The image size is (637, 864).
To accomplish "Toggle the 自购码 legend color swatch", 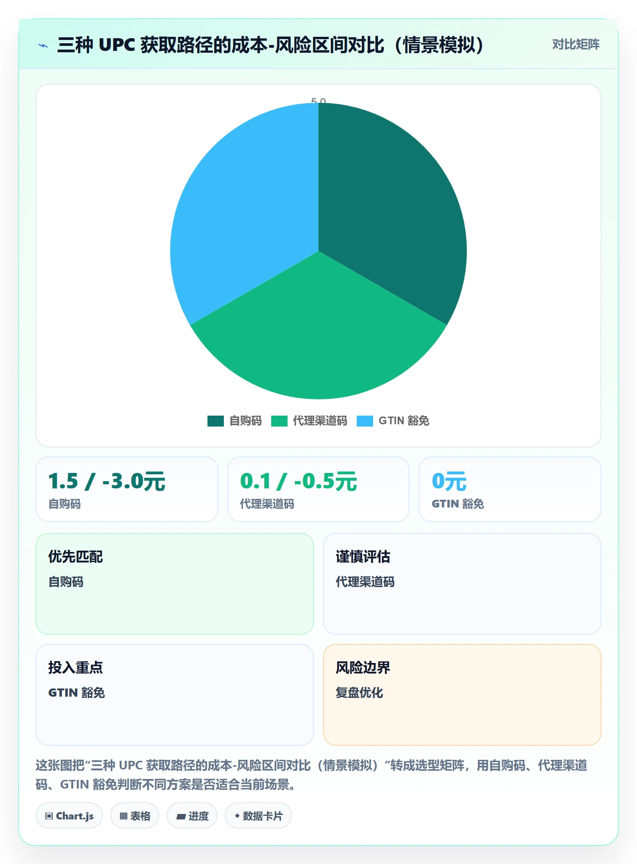I will [x=215, y=421].
